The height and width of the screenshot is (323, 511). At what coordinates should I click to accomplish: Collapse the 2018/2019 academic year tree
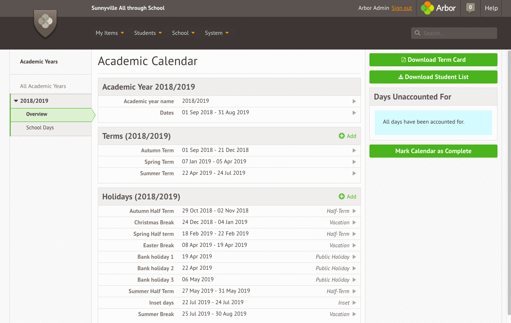pyautogui.click(x=16, y=100)
